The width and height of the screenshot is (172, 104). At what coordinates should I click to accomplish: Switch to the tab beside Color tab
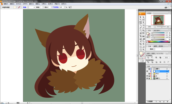coord(157,31)
